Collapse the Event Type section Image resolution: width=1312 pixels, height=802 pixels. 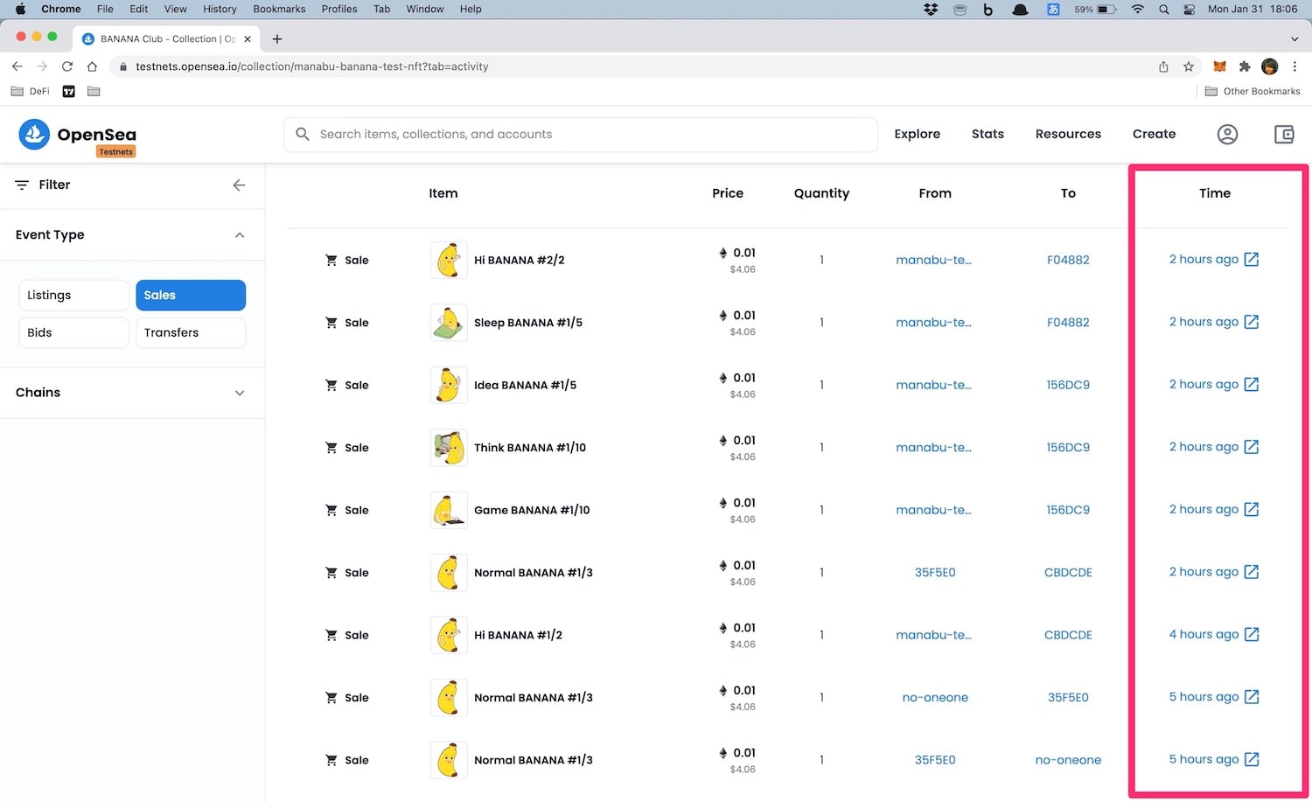point(240,234)
